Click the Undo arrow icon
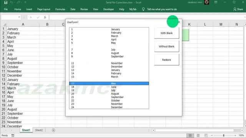Viewport: 246px width, 138px height. pos(12,3)
